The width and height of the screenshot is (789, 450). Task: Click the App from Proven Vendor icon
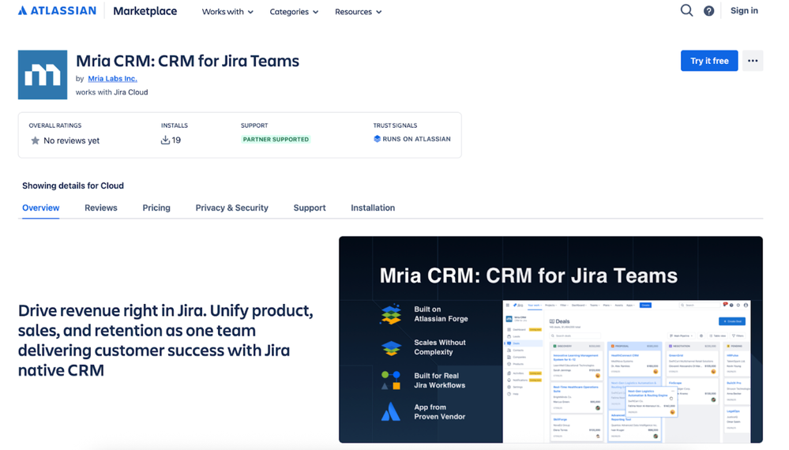click(x=390, y=412)
